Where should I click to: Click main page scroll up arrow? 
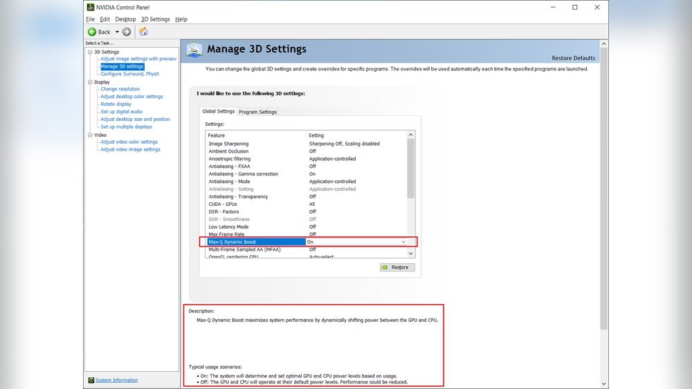point(603,44)
